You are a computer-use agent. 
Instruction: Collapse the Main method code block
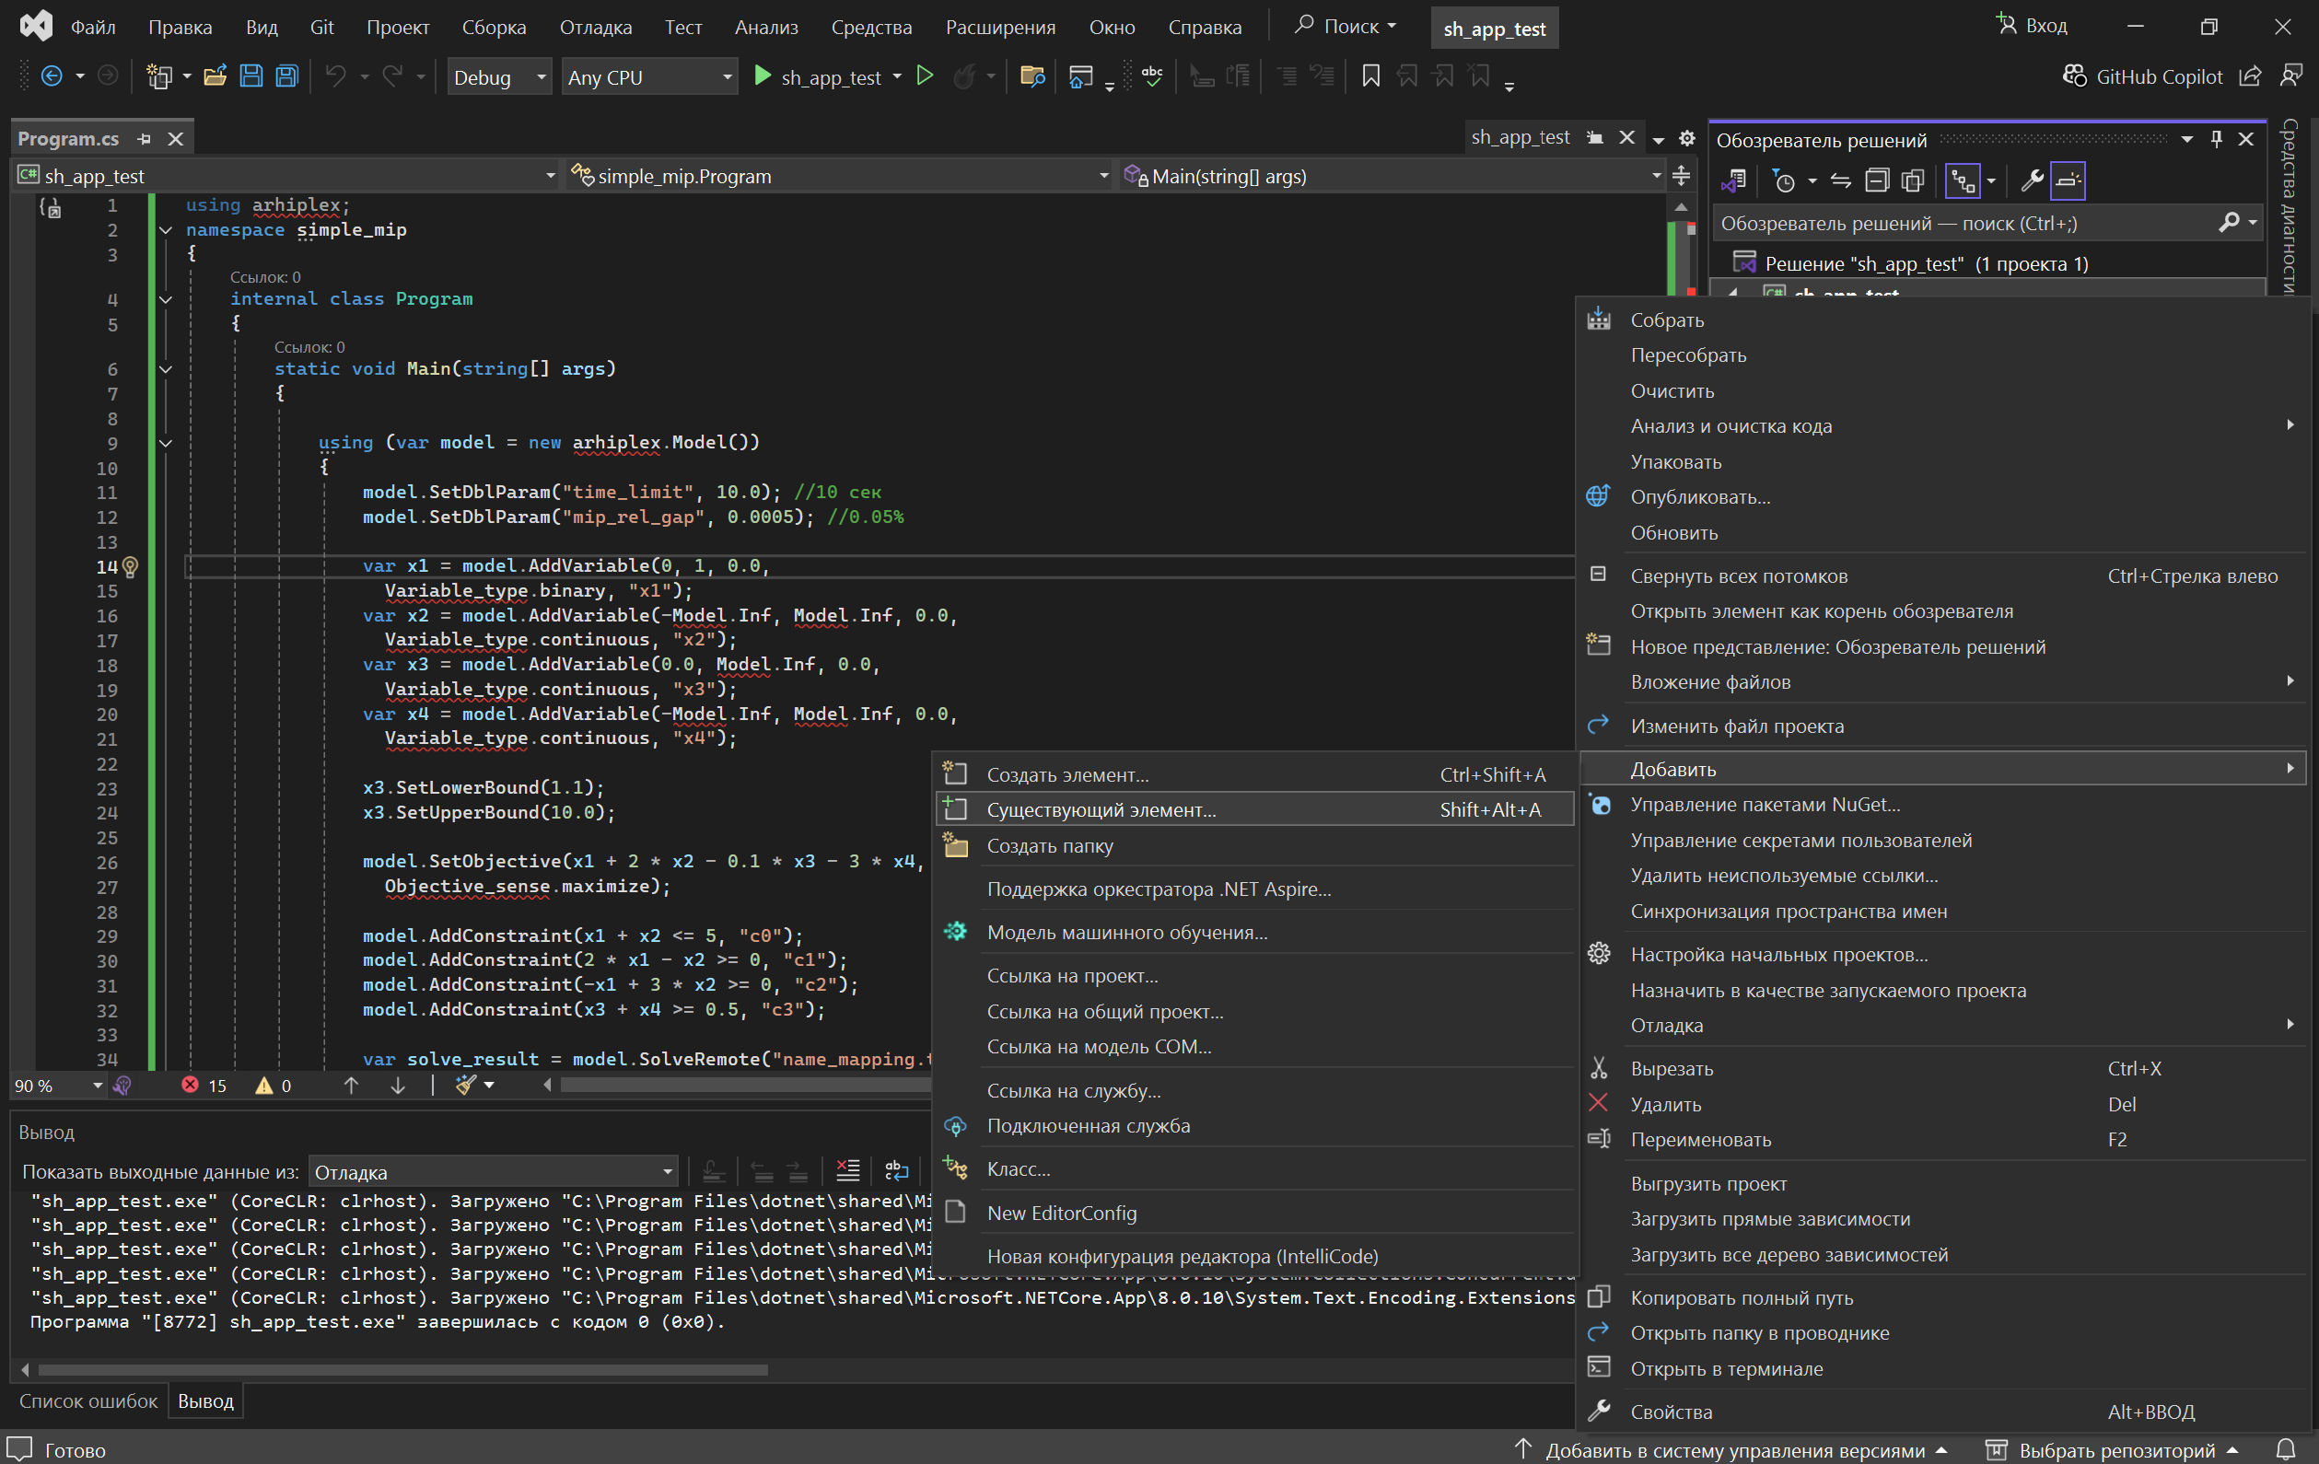pos(166,368)
